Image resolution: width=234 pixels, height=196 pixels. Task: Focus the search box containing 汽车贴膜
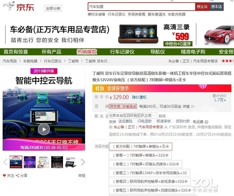pyautogui.click(x=141, y=7)
